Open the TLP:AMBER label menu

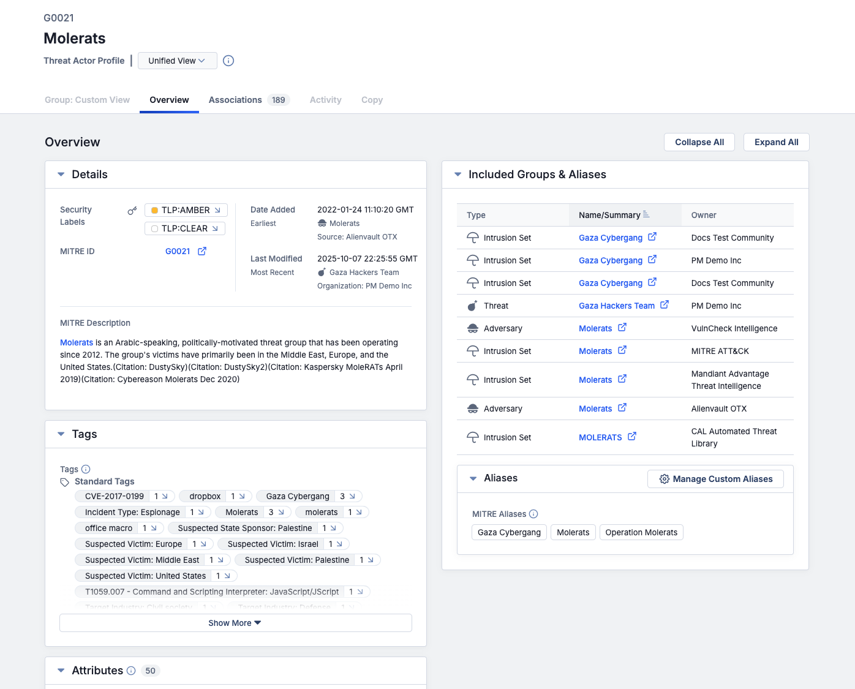pos(185,209)
